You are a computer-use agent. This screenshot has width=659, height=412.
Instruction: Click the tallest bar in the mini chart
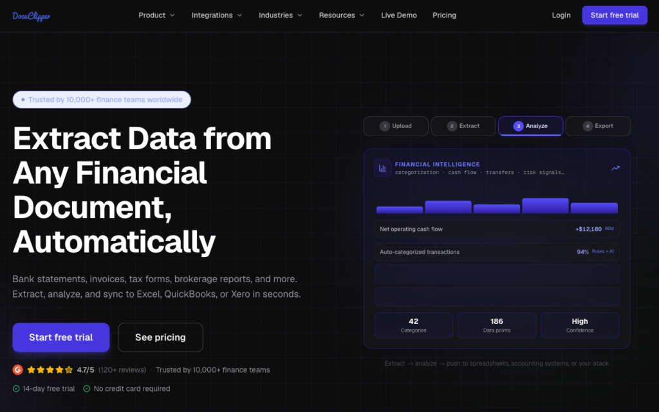pos(545,206)
